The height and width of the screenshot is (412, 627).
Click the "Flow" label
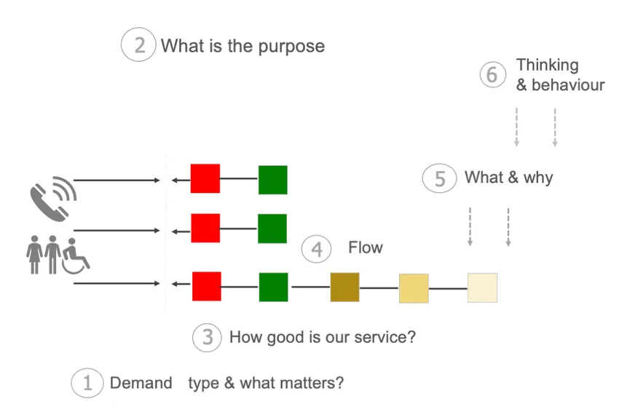click(x=365, y=248)
